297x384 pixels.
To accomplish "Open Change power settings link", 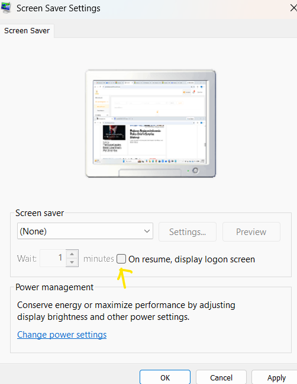I will click(62, 335).
